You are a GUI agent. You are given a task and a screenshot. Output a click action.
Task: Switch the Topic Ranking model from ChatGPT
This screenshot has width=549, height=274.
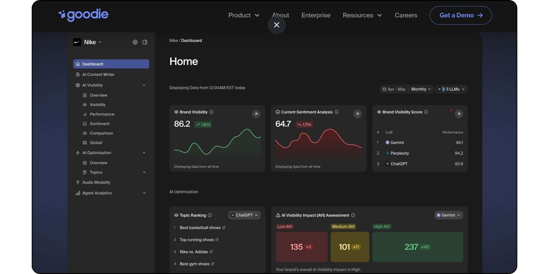tap(244, 215)
